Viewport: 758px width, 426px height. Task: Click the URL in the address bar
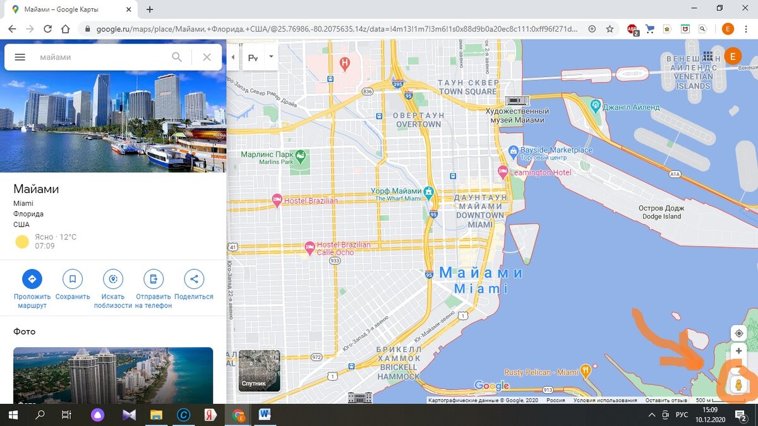pos(337,29)
